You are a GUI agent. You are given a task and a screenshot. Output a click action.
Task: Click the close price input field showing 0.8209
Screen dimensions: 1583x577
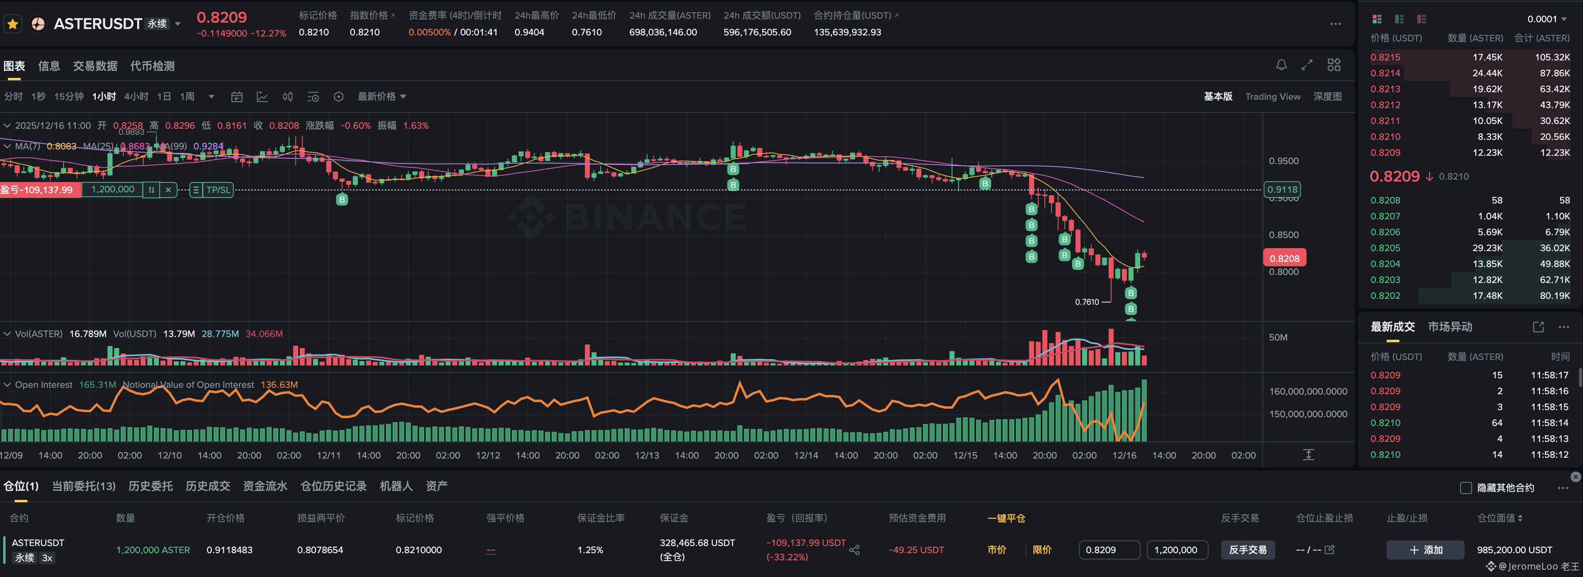pyautogui.click(x=1109, y=550)
